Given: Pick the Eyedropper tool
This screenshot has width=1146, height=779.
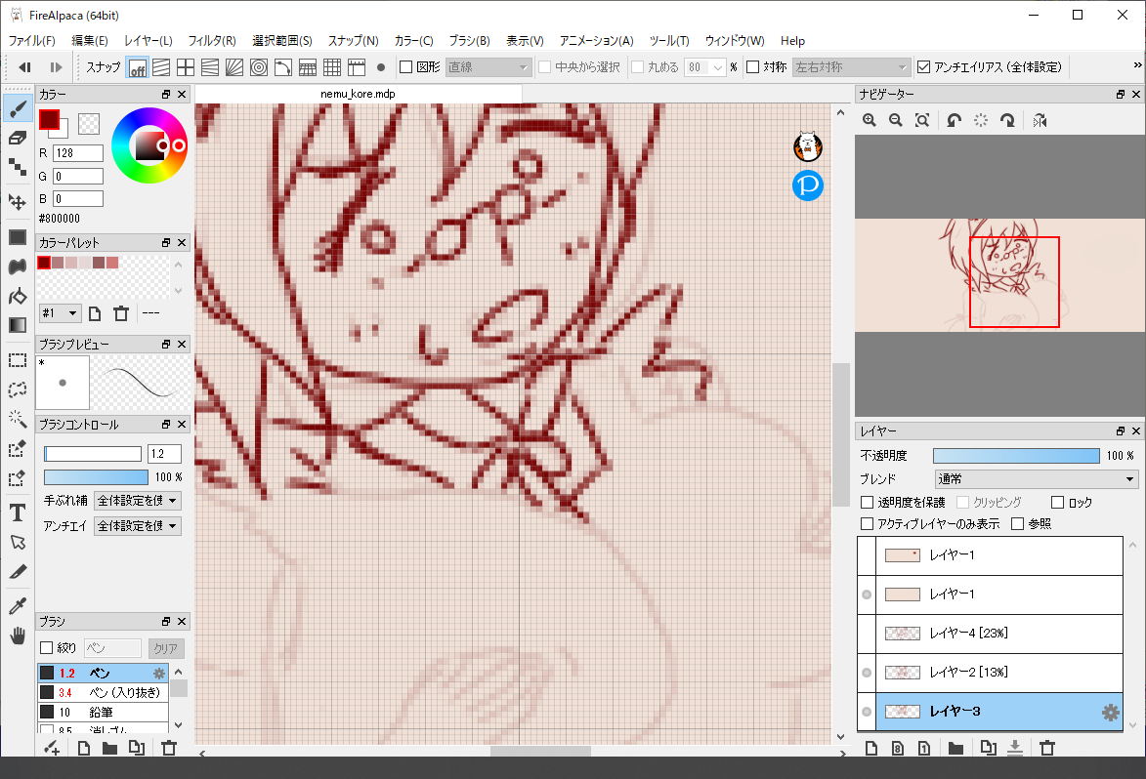Looking at the screenshot, I should (17, 606).
